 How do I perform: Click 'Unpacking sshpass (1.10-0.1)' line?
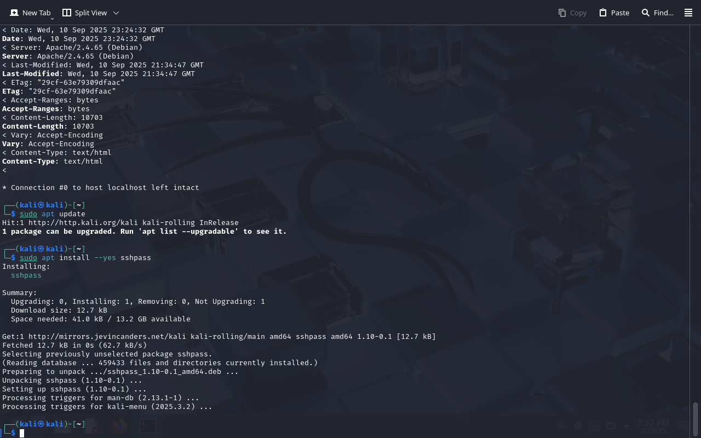tap(72, 381)
